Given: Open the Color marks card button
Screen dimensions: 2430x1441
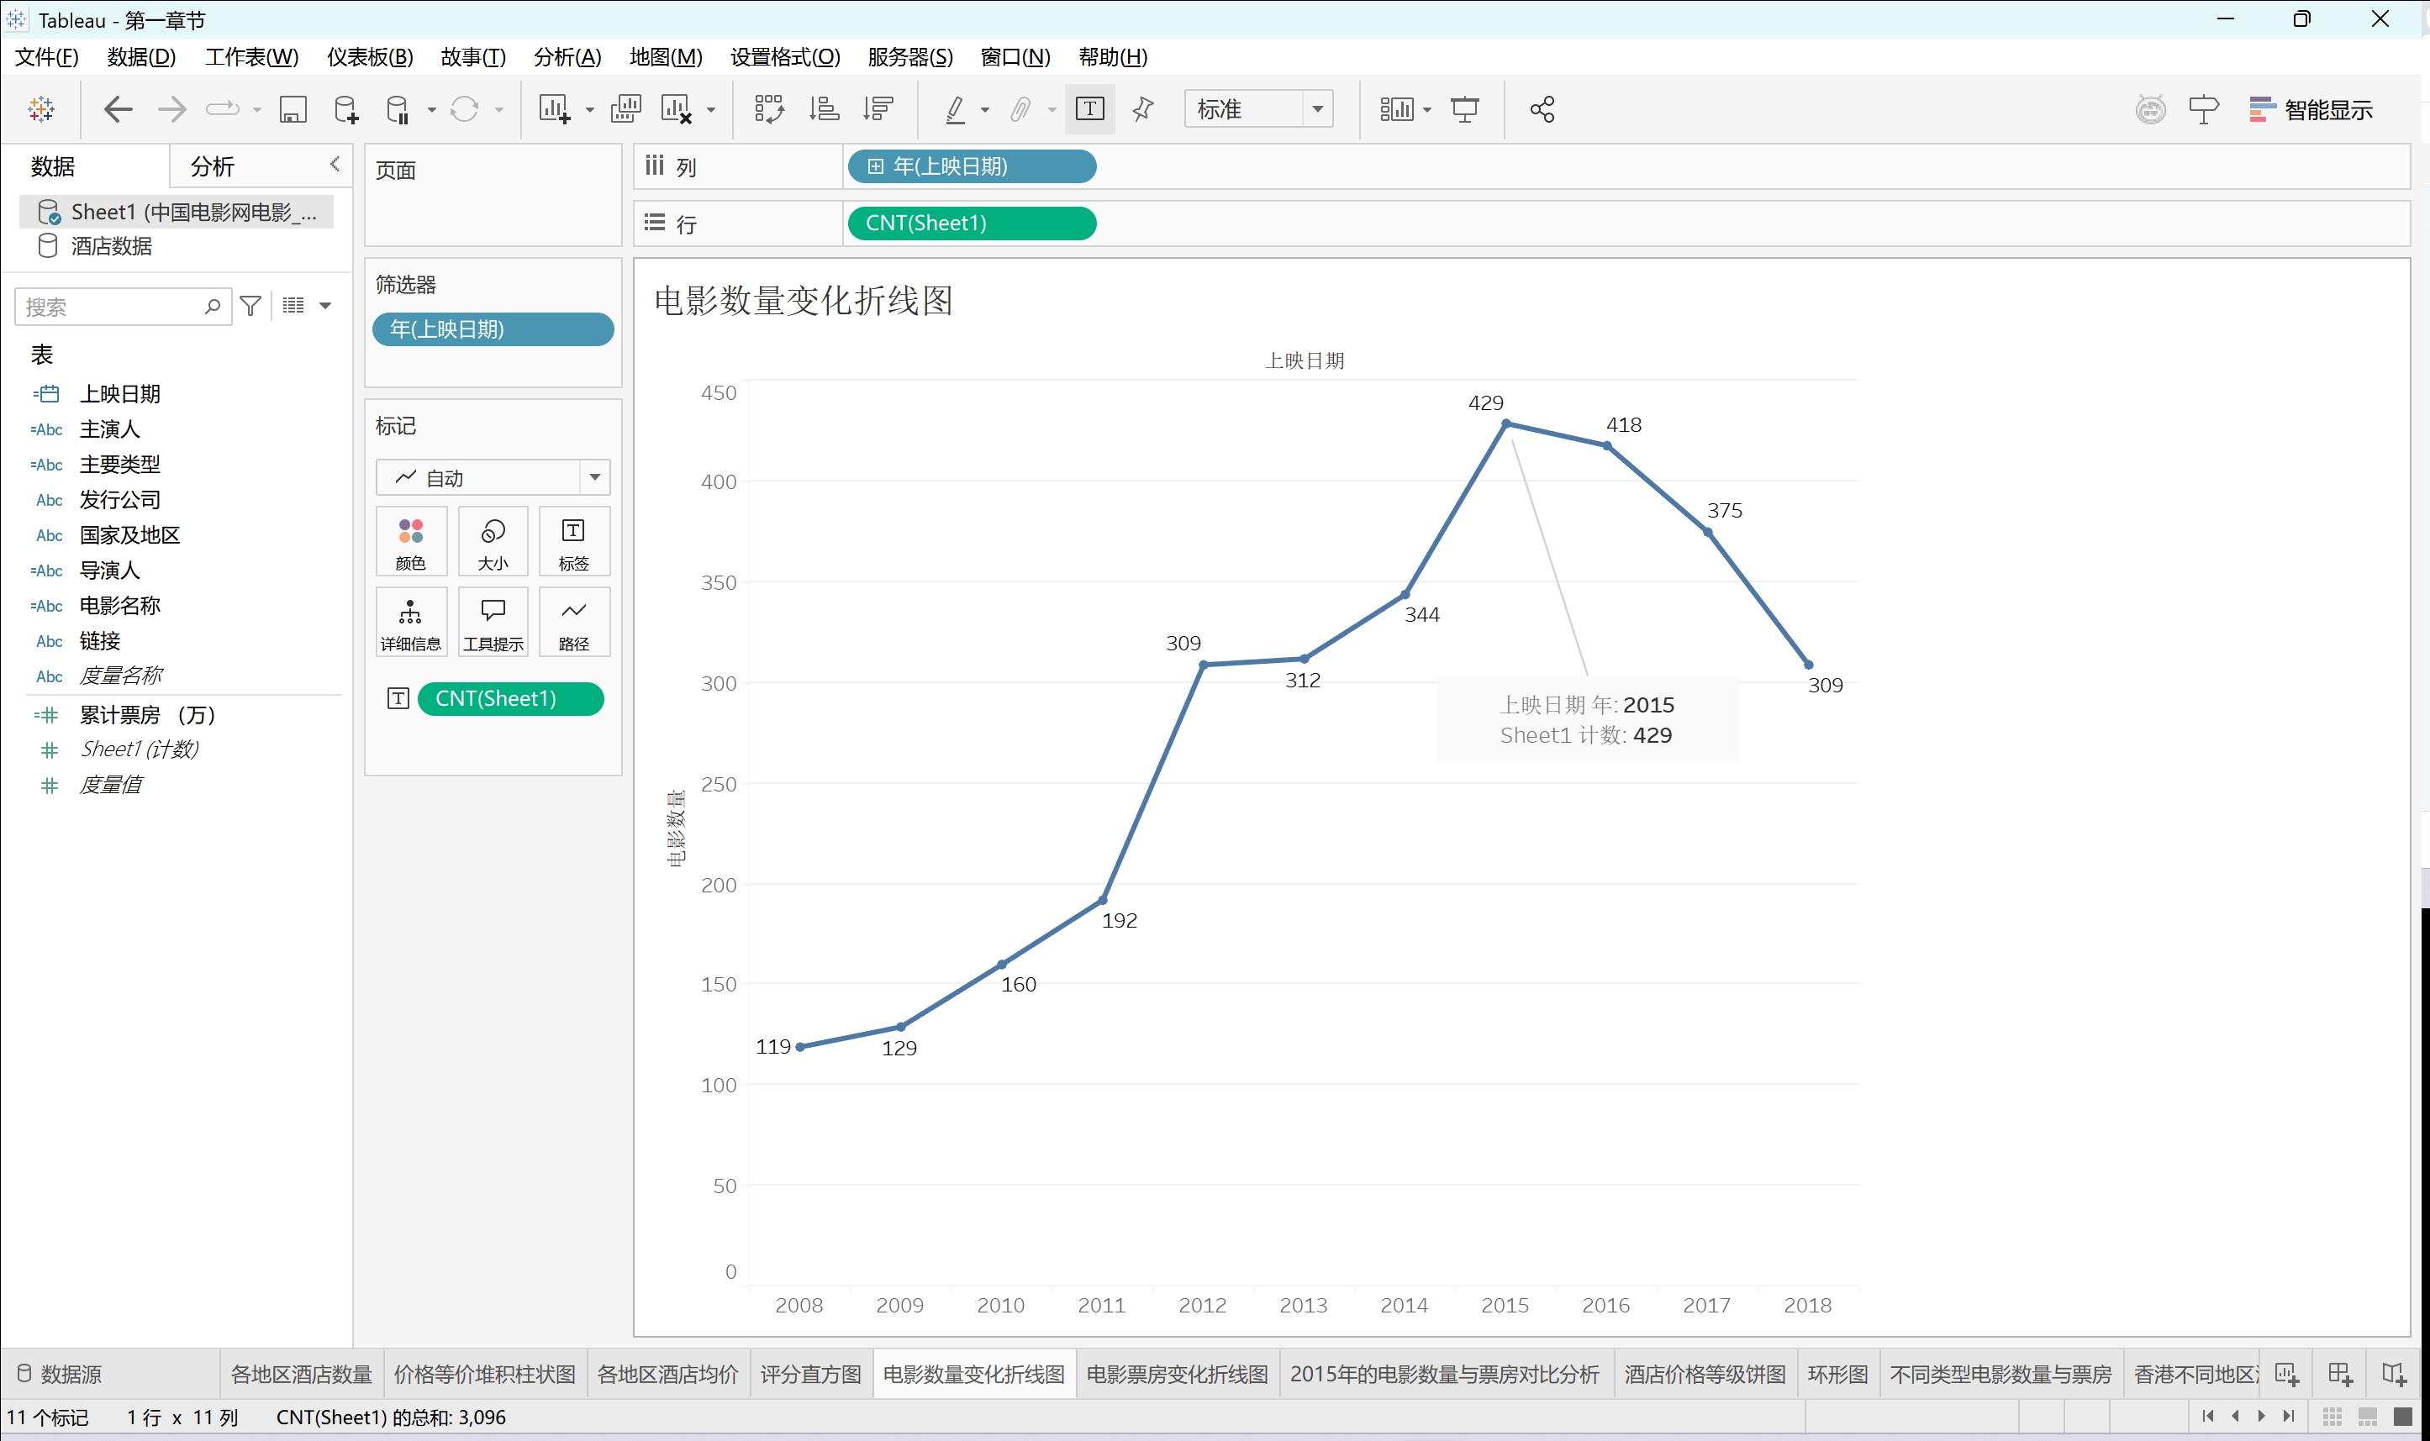Looking at the screenshot, I should 411,541.
